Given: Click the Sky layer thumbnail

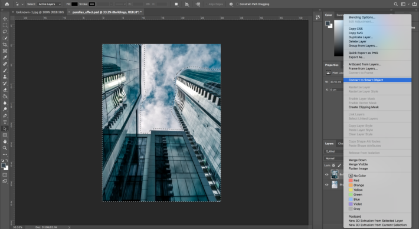Looking at the screenshot, I should coord(335,184).
